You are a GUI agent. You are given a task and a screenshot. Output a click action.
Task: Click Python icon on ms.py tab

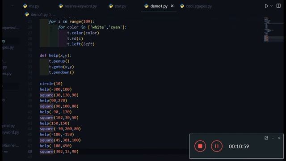point(25,6)
